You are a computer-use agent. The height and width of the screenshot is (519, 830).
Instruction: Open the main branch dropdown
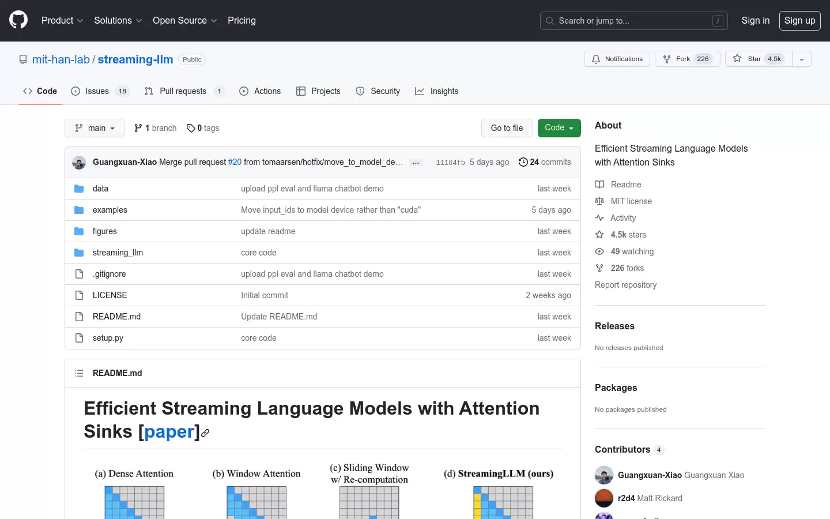tap(95, 128)
